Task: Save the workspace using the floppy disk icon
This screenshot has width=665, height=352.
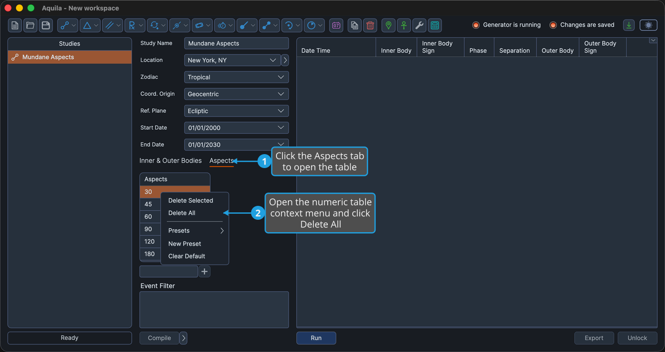Action: 46,25
